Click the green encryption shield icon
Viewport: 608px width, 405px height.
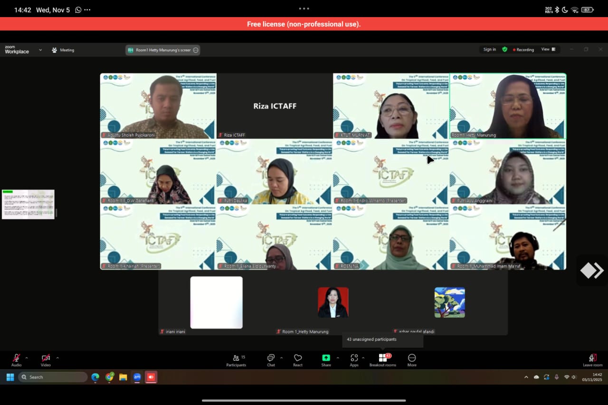point(504,49)
